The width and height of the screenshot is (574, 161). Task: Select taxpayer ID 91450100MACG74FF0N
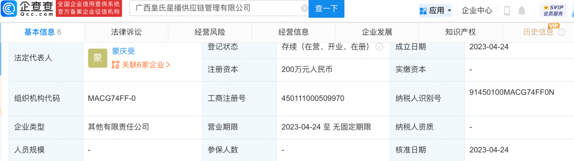[512, 92]
